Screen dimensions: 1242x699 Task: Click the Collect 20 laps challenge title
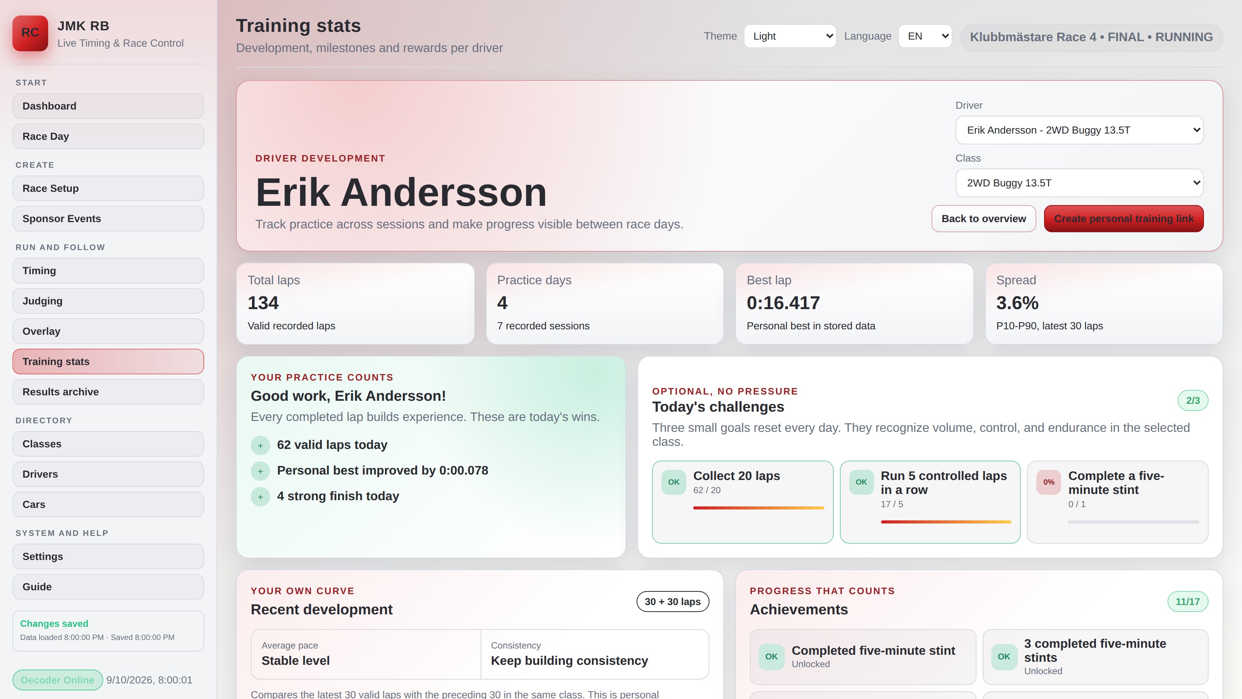pos(736,476)
